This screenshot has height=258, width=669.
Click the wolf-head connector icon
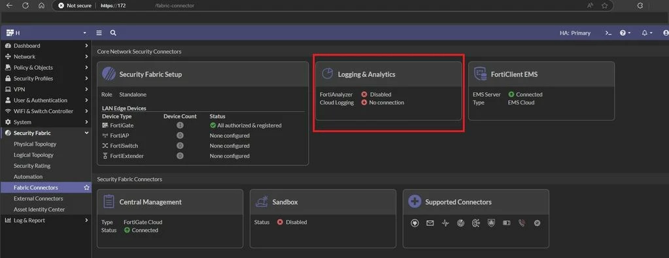point(415,223)
